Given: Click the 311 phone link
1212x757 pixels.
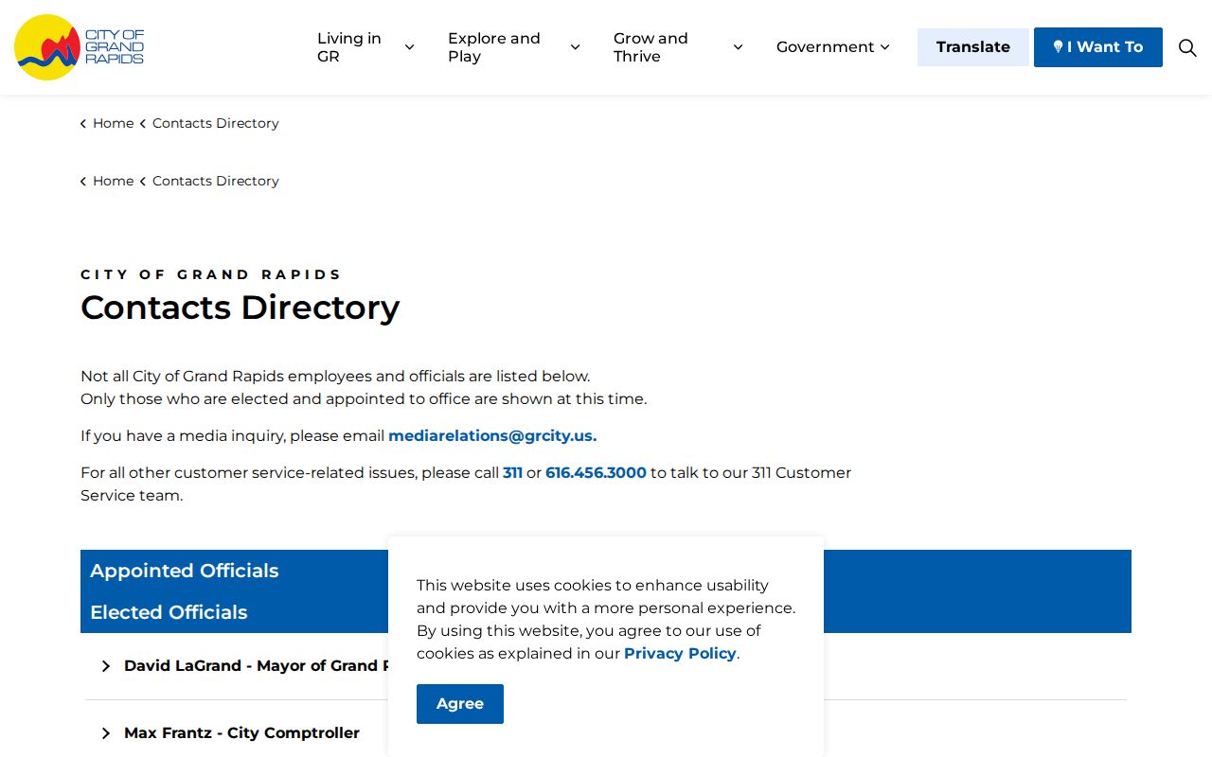Looking at the screenshot, I should (512, 472).
